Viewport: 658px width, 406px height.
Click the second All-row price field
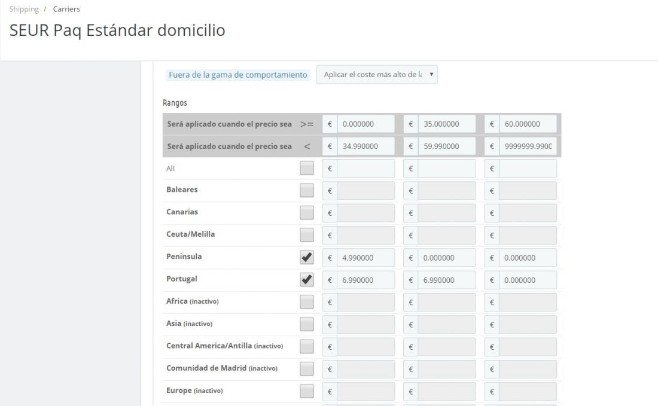446,168
